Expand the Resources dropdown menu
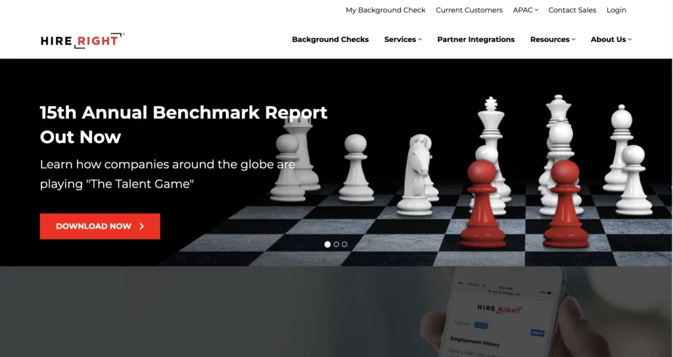The width and height of the screenshot is (673, 357). tap(552, 39)
